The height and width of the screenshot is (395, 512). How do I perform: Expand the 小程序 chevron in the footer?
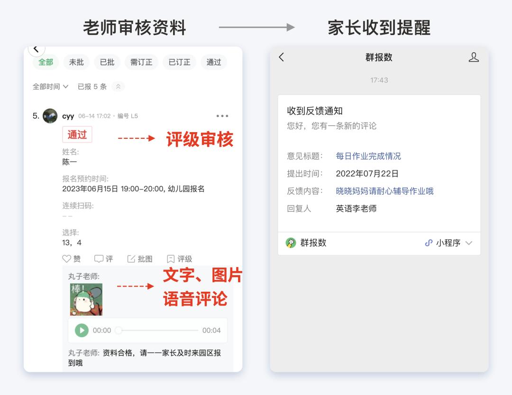(x=469, y=243)
